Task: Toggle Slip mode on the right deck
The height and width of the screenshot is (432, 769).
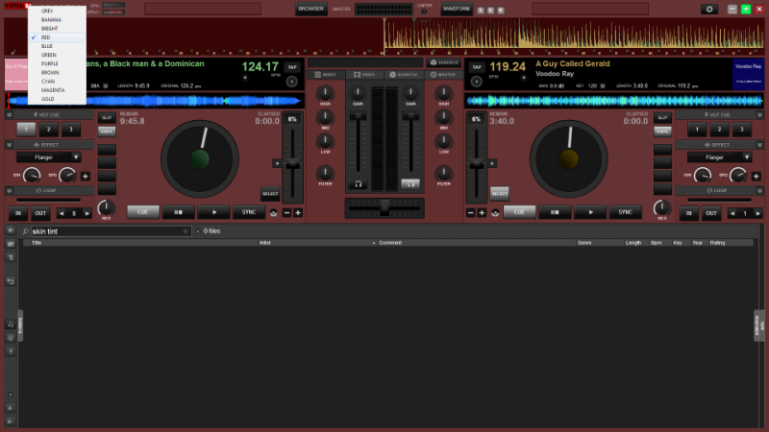Action: (x=662, y=117)
